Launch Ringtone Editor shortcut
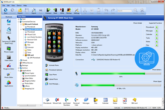 [9, 67]
